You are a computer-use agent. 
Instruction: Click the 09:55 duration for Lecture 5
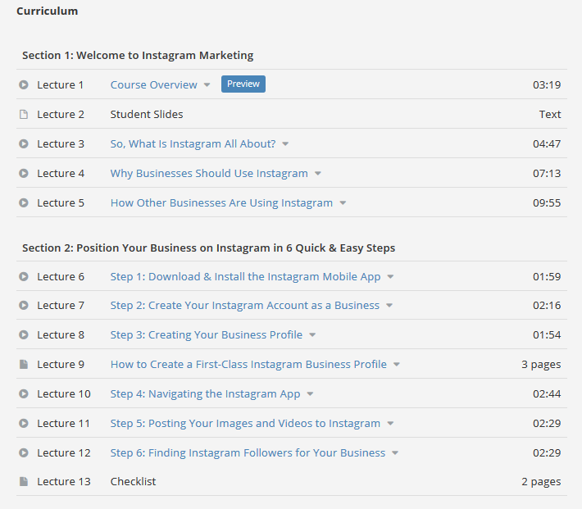(547, 202)
